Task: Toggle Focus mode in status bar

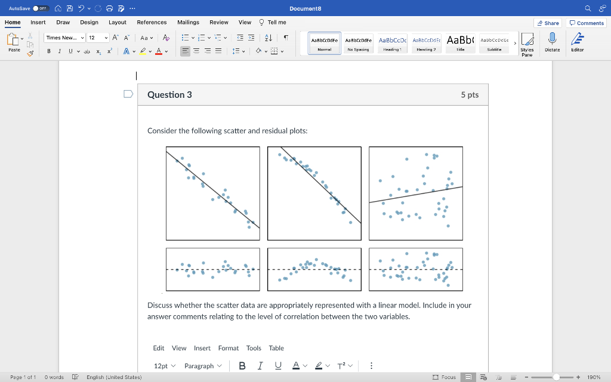Action: pos(445,377)
